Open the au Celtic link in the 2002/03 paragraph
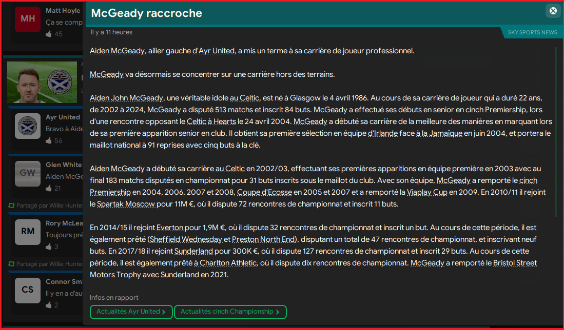This screenshot has width=564, height=330. [230, 169]
